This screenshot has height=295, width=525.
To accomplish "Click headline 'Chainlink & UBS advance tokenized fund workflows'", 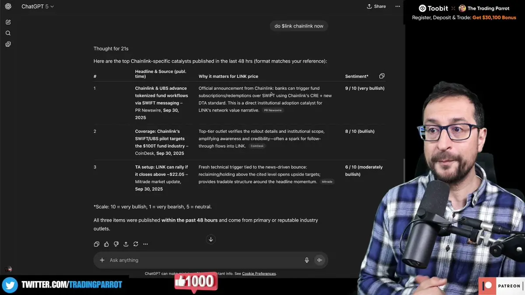I will 161,95.
